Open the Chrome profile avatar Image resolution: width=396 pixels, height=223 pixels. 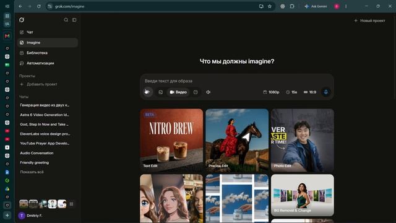(337, 6)
